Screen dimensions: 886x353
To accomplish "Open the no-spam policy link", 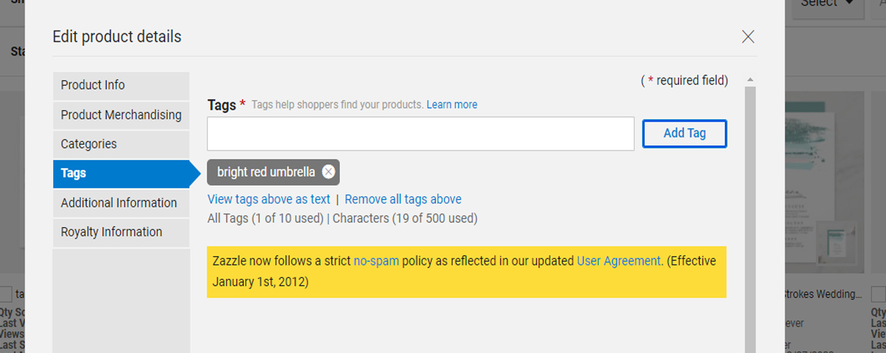I will tap(376, 261).
